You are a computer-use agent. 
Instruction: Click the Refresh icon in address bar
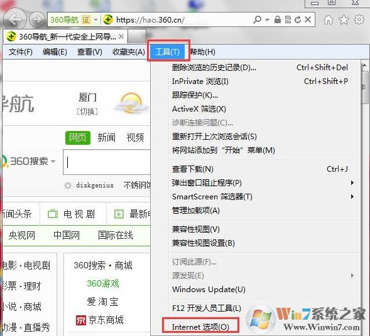tap(298, 20)
